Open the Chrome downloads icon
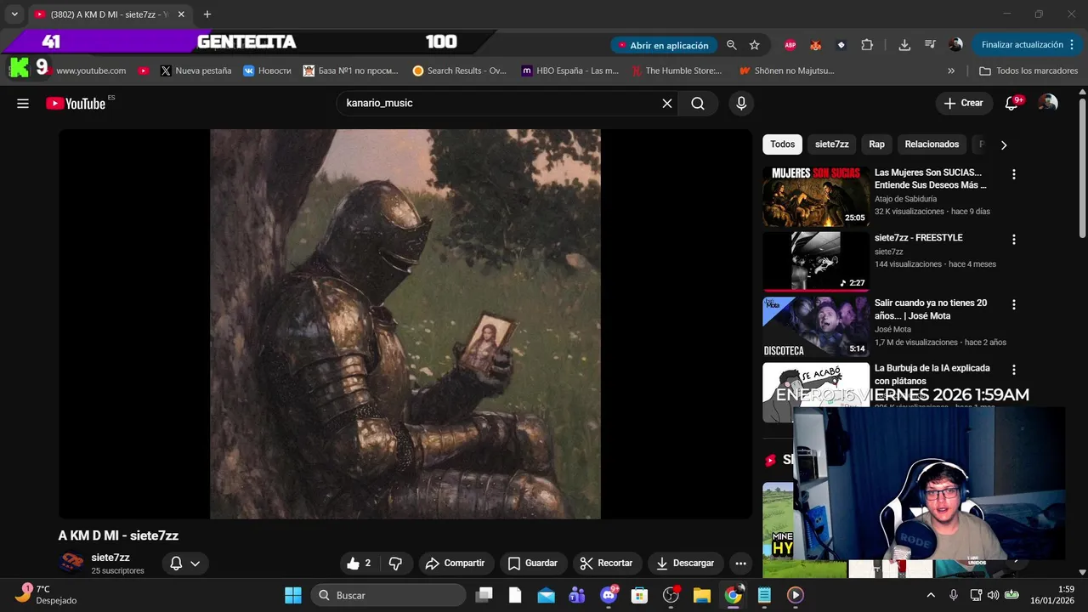The width and height of the screenshot is (1088, 612). click(x=904, y=45)
